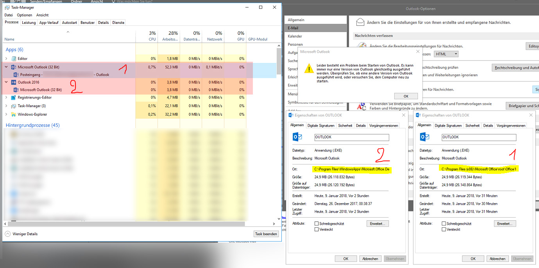Viewport: 539px width, 268px height.
Task: Click the Editor app icon in Task-Manager
Action: coord(14,59)
